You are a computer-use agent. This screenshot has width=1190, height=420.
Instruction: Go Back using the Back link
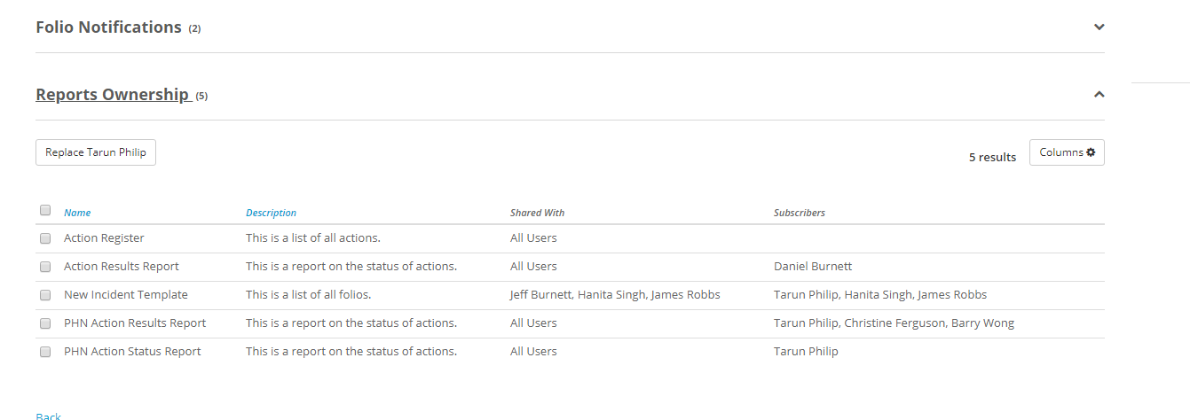click(x=48, y=416)
